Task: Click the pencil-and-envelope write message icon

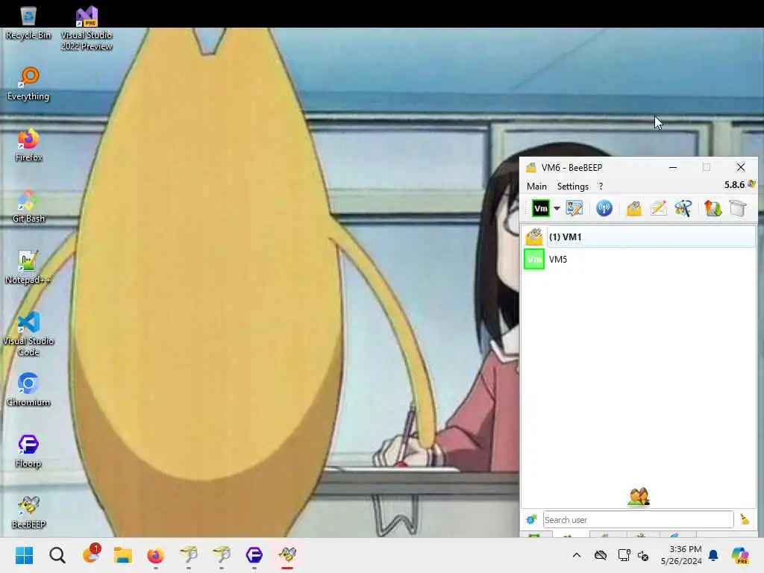Action: click(x=659, y=209)
